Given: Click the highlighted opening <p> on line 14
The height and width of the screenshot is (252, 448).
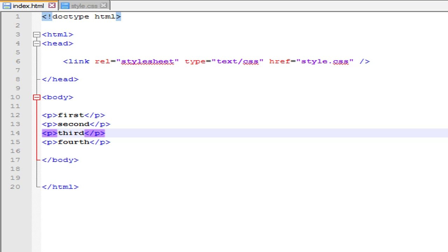Looking at the screenshot, I should 50,133.
